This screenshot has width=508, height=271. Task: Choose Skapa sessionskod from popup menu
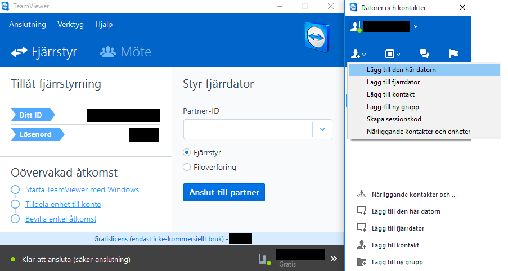point(424,119)
